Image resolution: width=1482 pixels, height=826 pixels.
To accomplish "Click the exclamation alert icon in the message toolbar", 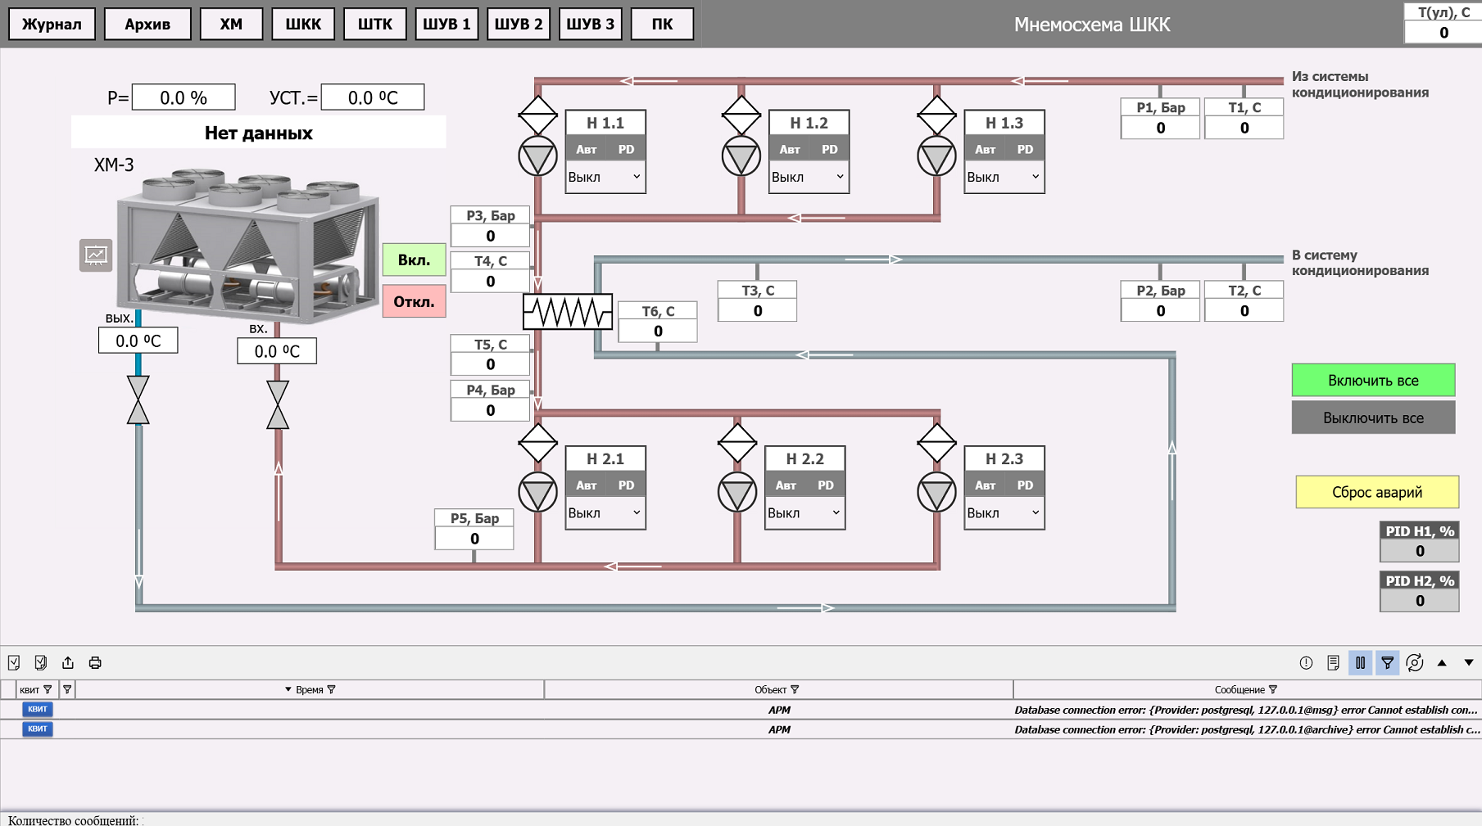I will tap(1306, 662).
